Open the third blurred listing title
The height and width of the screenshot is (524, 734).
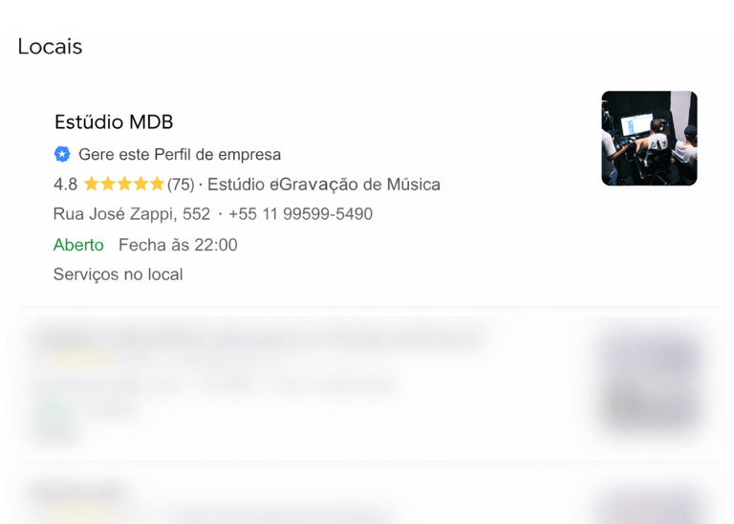click(x=75, y=492)
